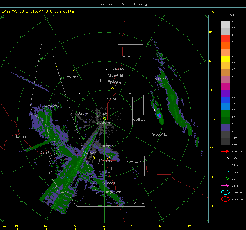
Task: Click the cyan 27ZW arrow legend icon
Action: [225, 172]
